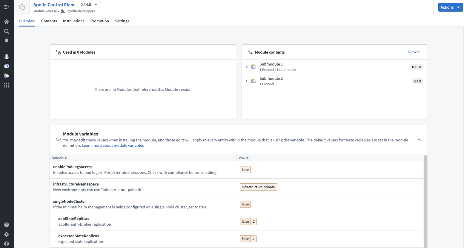This screenshot has width=464, height=248.
Task: Click the Module contents header icon
Action: (250, 52)
